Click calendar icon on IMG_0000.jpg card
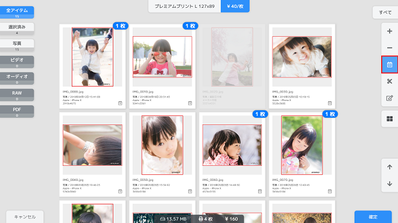Image resolution: width=398 pixels, height=223 pixels. pyautogui.click(x=120, y=103)
